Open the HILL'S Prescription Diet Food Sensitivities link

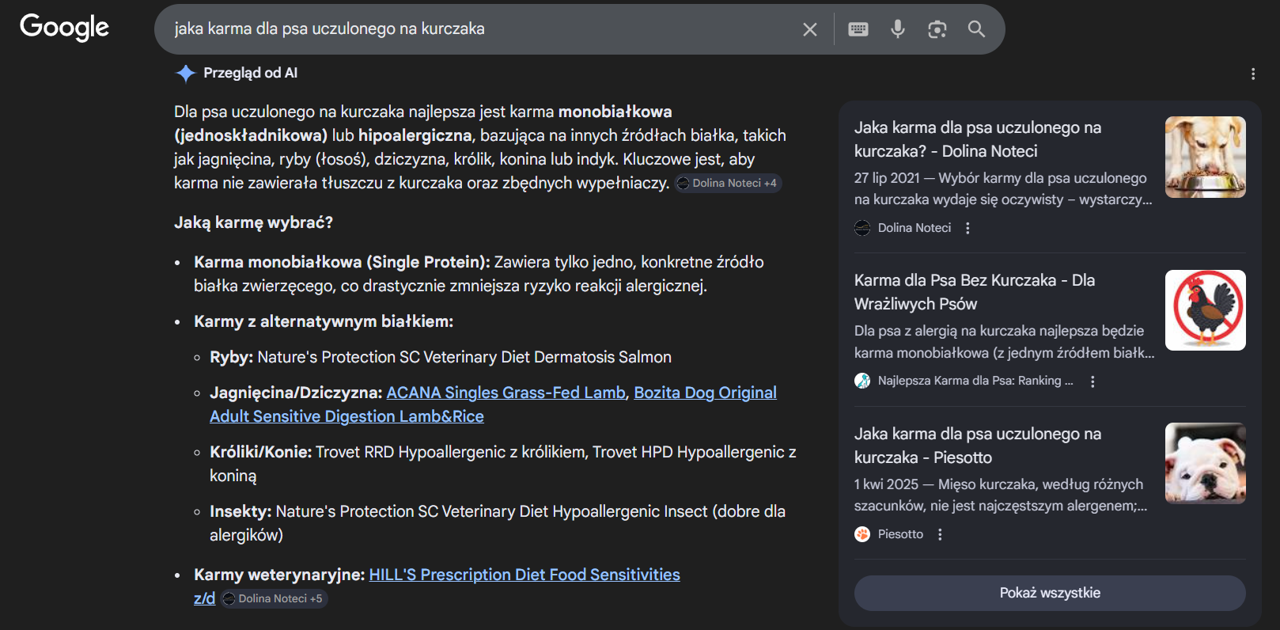437,586
